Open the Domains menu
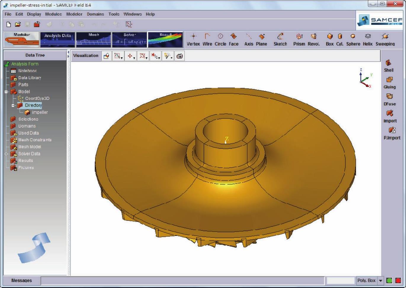Screen dimensions: 406x288 coord(95,14)
